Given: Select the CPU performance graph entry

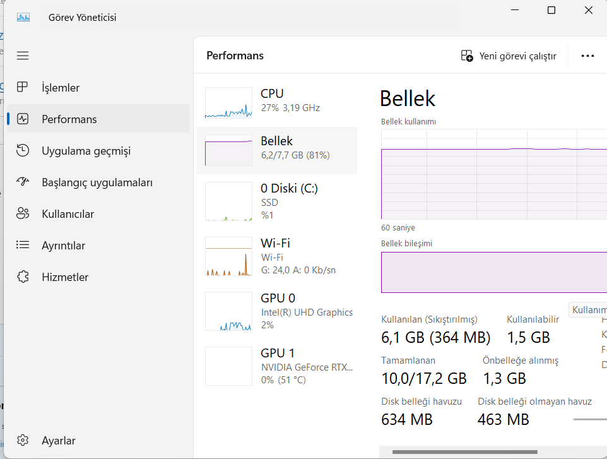Looking at the screenshot, I should pyautogui.click(x=276, y=103).
